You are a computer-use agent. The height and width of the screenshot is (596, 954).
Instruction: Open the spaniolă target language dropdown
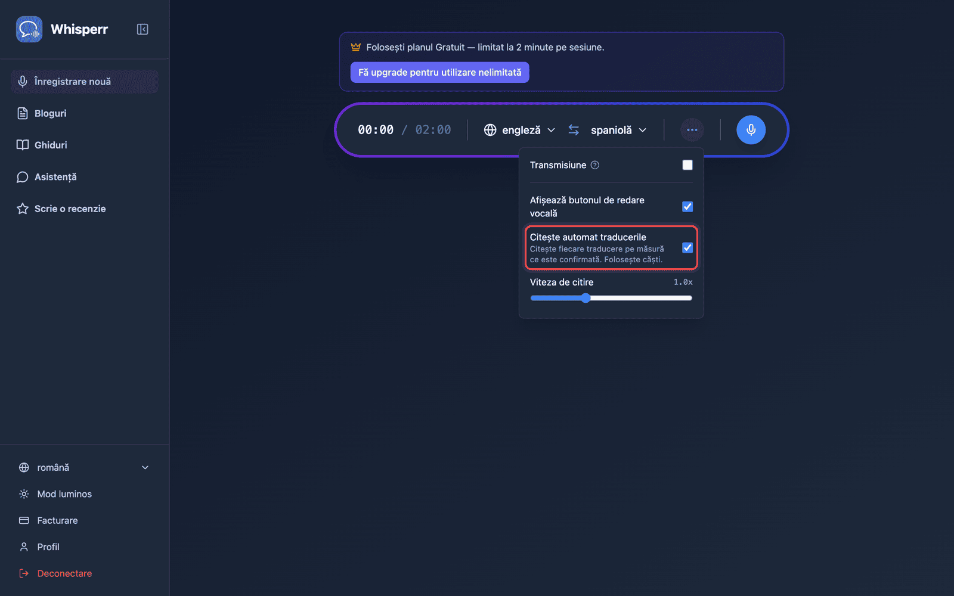pyautogui.click(x=618, y=130)
